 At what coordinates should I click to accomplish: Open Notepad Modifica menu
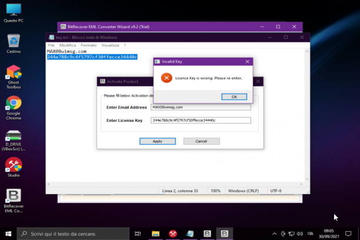(x=68, y=45)
